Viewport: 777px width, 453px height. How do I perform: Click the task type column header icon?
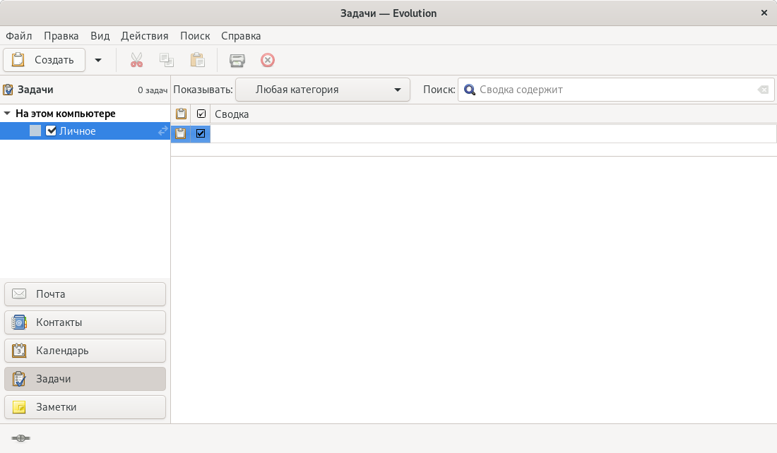pos(182,114)
